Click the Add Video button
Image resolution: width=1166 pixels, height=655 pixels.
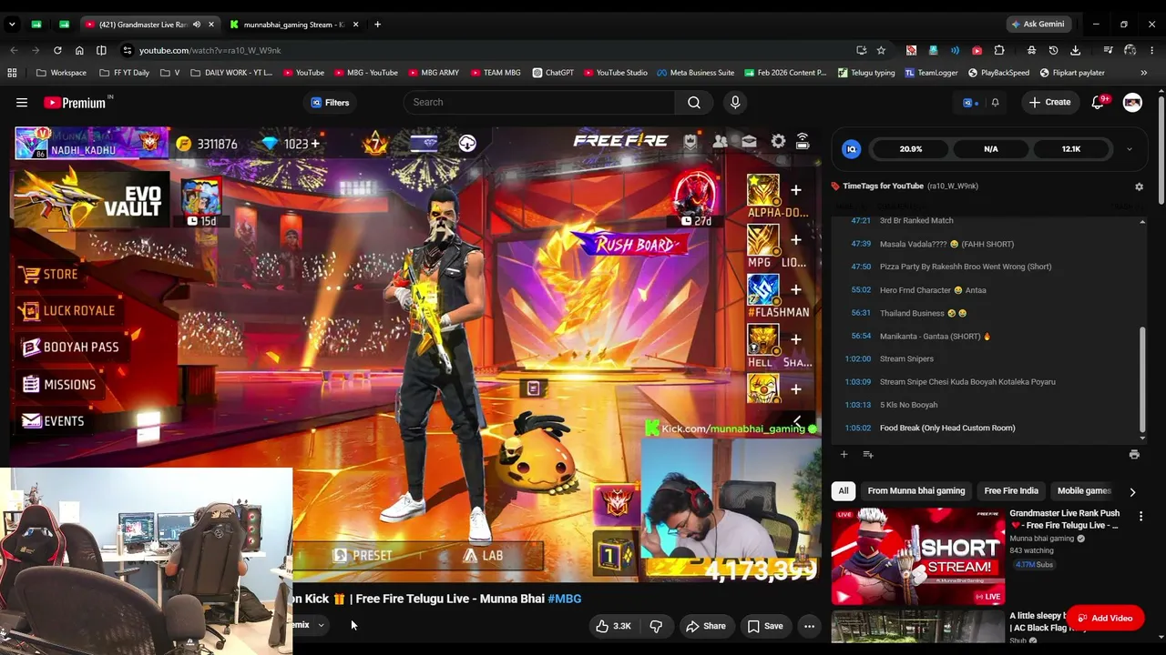point(1105,619)
